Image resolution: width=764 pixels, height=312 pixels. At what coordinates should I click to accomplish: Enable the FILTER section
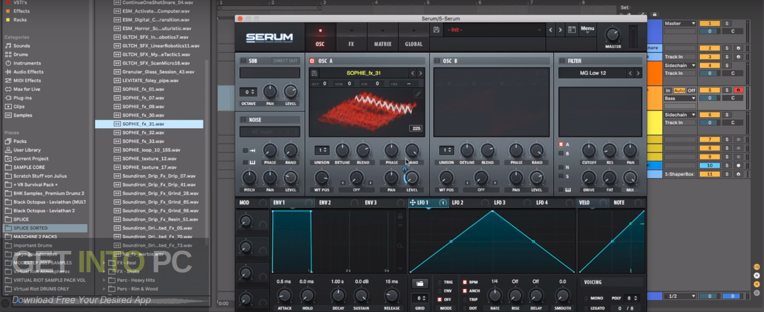562,61
